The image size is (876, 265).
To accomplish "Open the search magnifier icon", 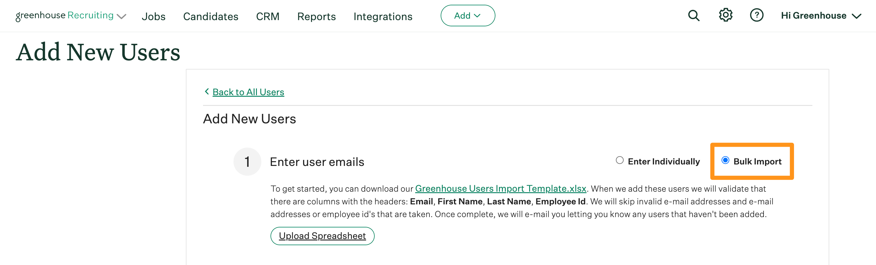I will point(694,16).
